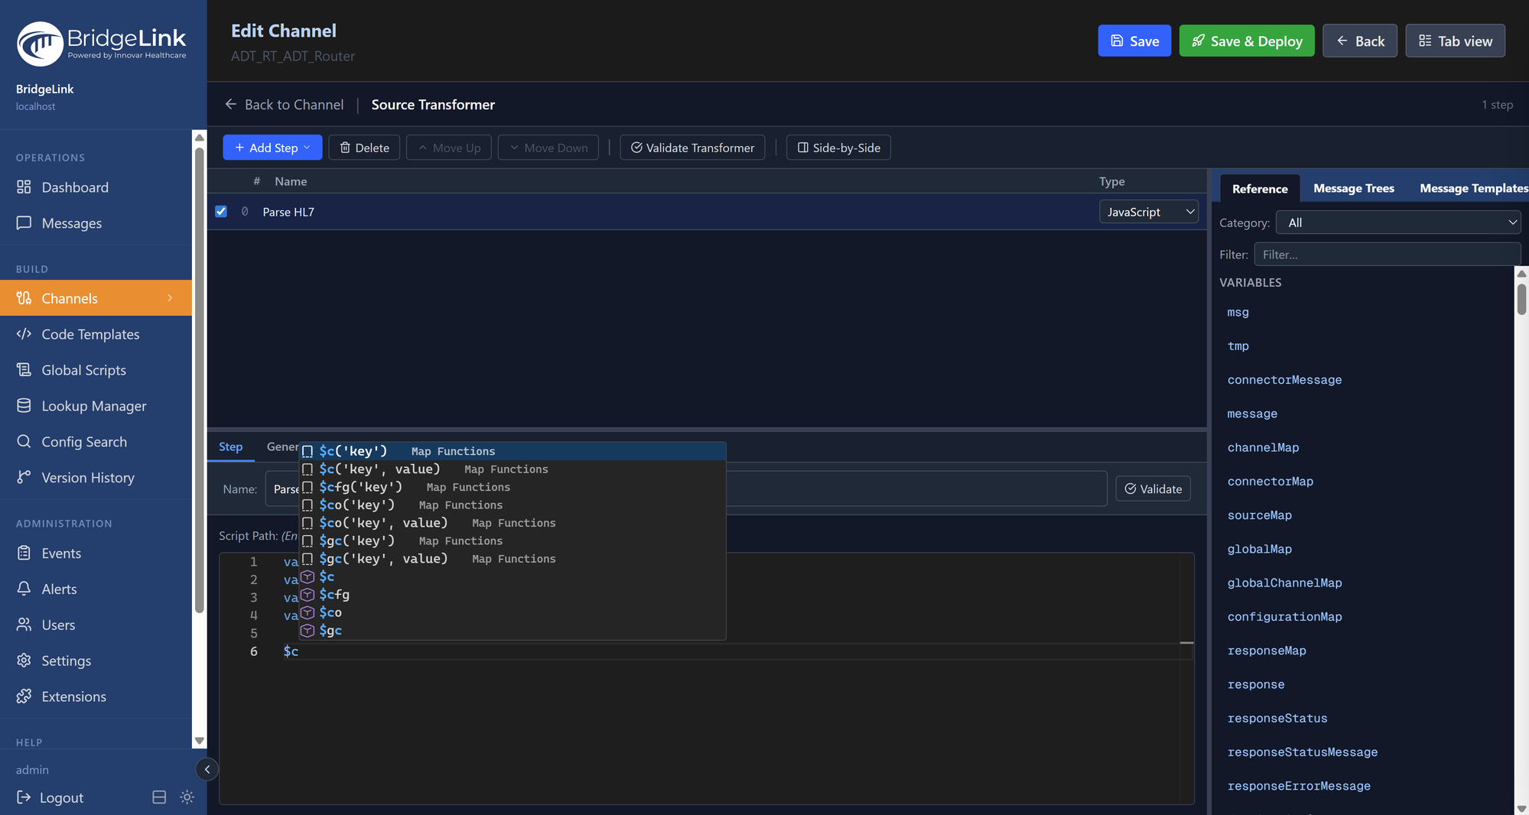Choose $co('key', value) autocomplete entry
The height and width of the screenshot is (815, 1529).
pyautogui.click(x=512, y=523)
